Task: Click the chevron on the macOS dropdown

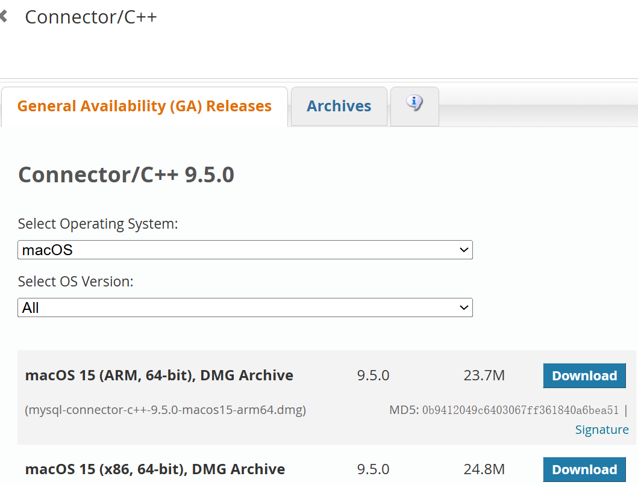Action: coord(463,250)
